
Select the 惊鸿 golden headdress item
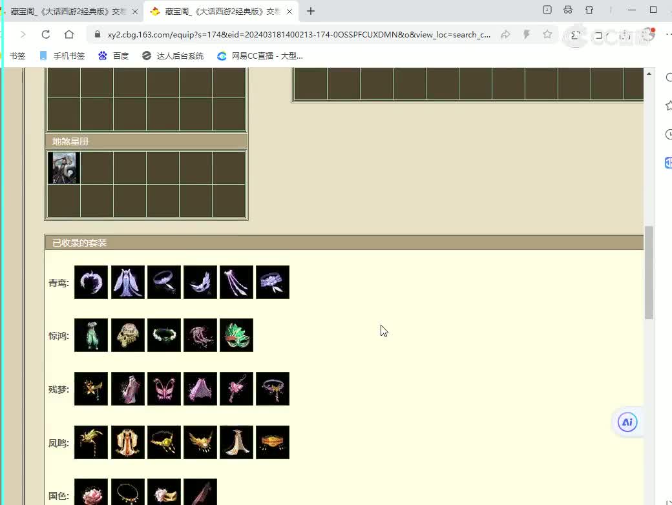pyautogui.click(x=128, y=335)
